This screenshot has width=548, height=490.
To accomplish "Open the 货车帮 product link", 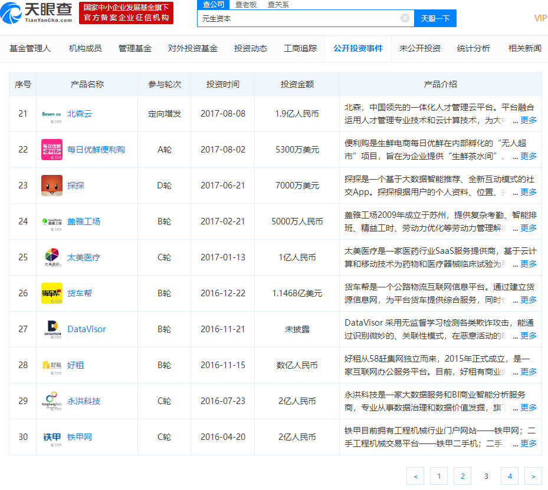I will (80, 293).
